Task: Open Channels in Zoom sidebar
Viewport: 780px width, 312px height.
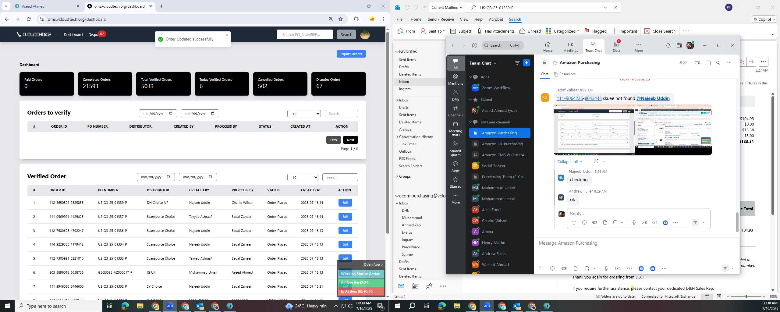Action: tap(456, 111)
